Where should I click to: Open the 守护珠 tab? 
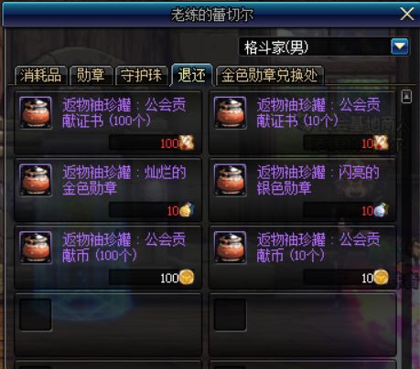click(x=141, y=75)
